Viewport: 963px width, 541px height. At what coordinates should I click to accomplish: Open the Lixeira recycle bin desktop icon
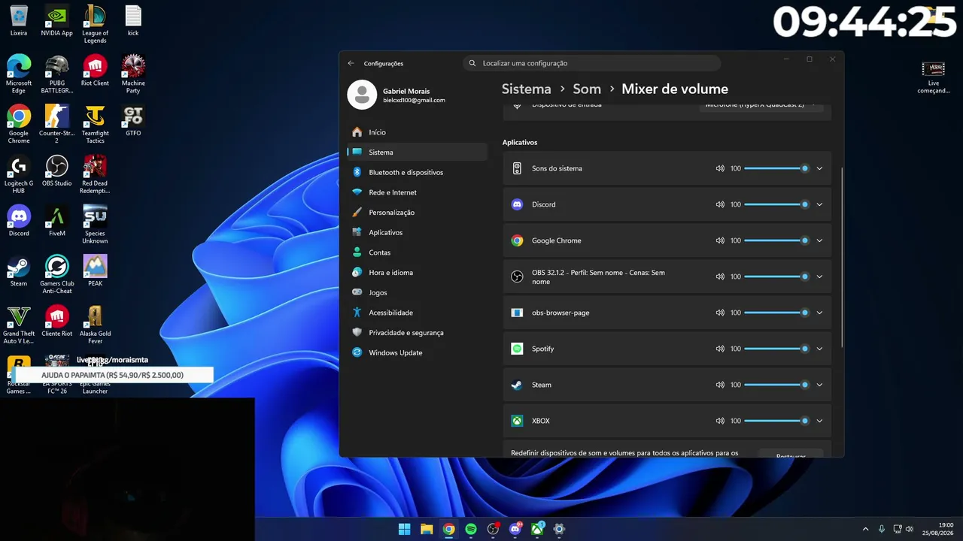19,21
